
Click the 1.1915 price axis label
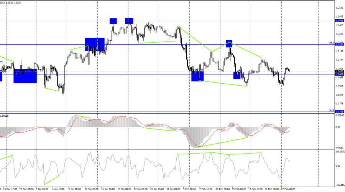coord(340,86)
